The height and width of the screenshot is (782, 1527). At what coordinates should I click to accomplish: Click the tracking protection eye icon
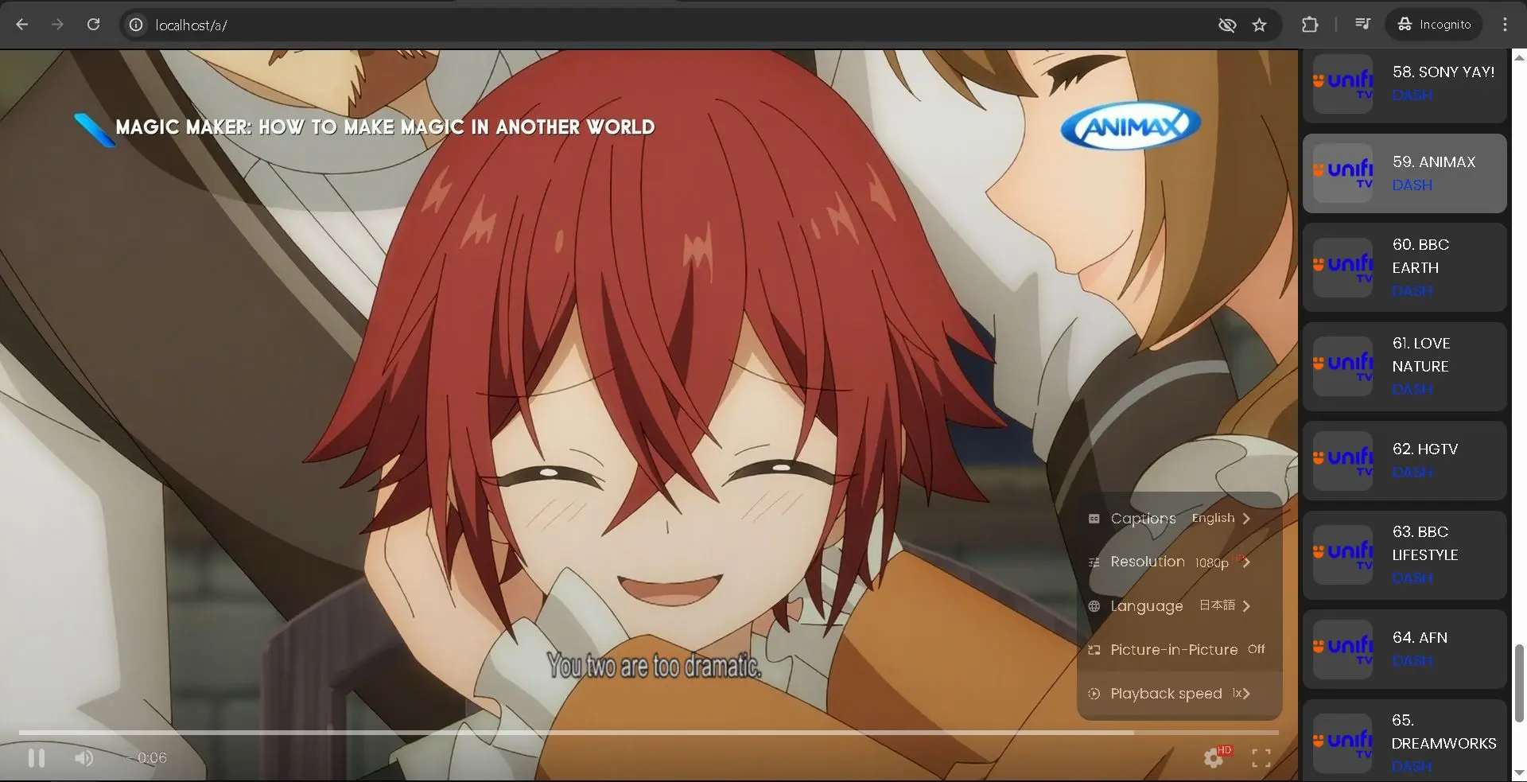1227,25
